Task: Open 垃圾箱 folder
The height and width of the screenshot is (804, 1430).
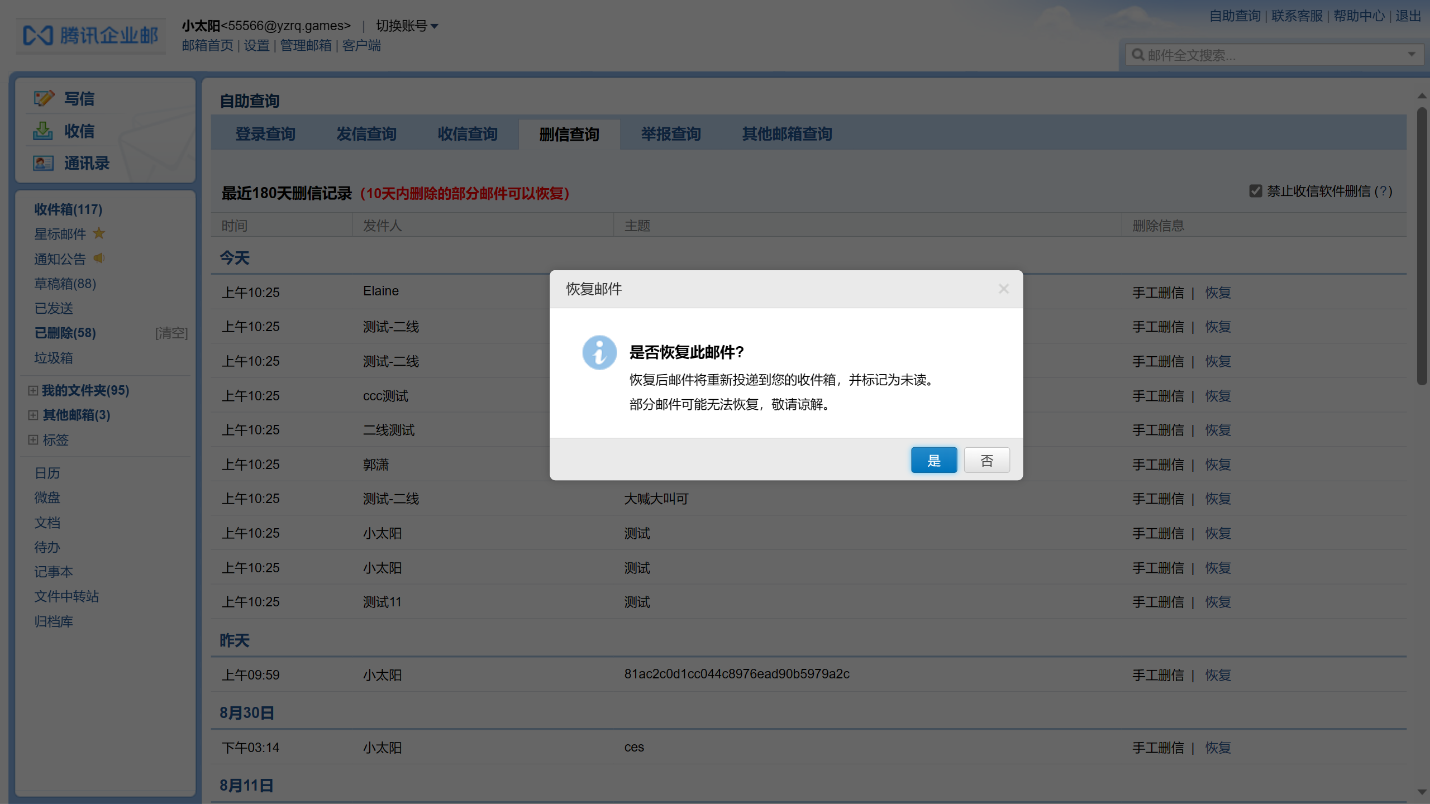Action: point(54,358)
